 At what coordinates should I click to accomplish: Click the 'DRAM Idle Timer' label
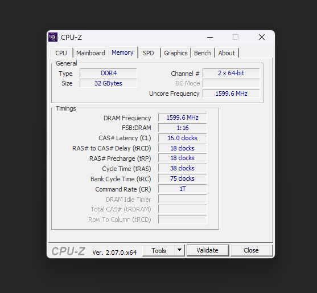pos(129,200)
